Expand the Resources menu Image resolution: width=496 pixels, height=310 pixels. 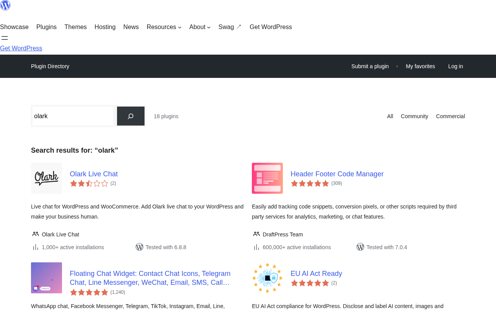[x=164, y=27]
